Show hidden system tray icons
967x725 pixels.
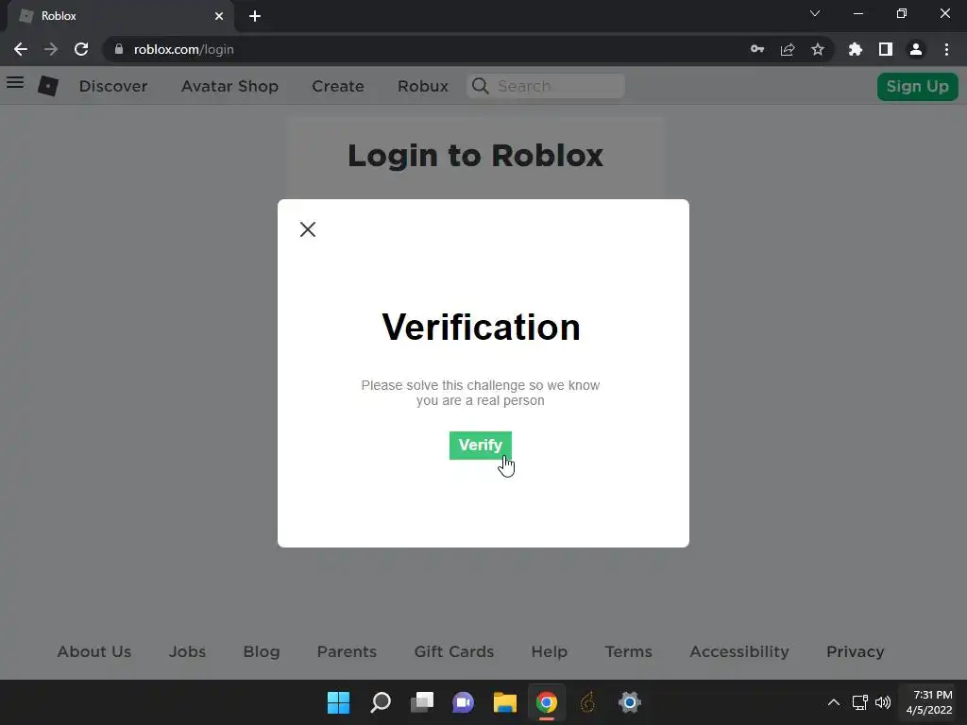[834, 702]
